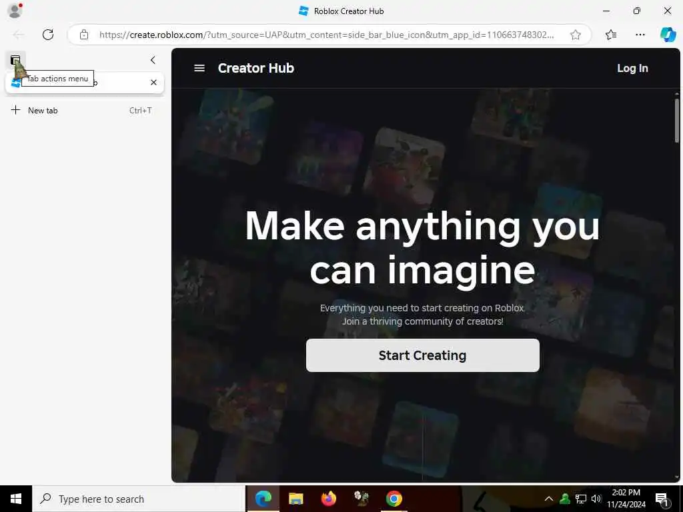
Task: Show hidden system tray icons
Action: [549, 499]
